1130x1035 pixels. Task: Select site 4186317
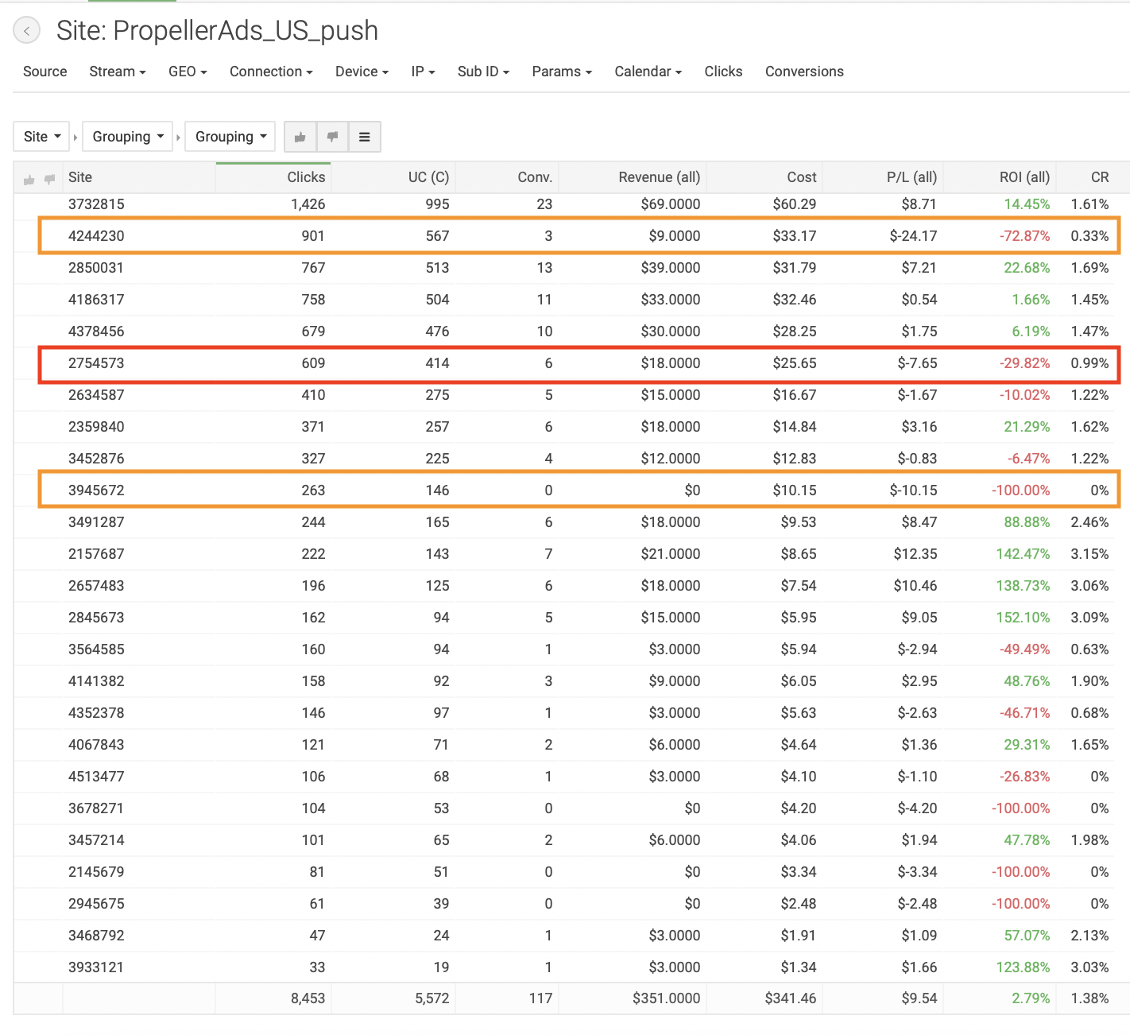(x=96, y=300)
